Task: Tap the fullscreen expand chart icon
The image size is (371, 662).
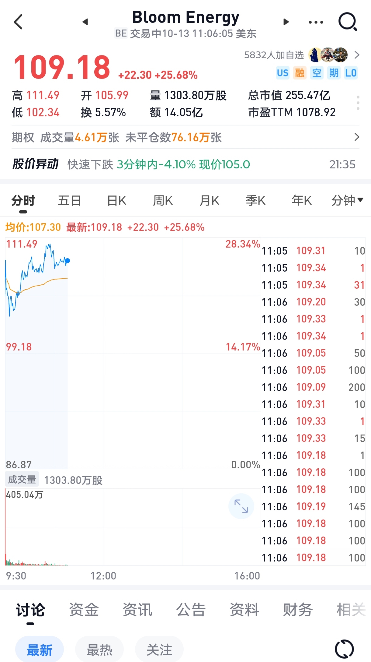Action: (241, 506)
